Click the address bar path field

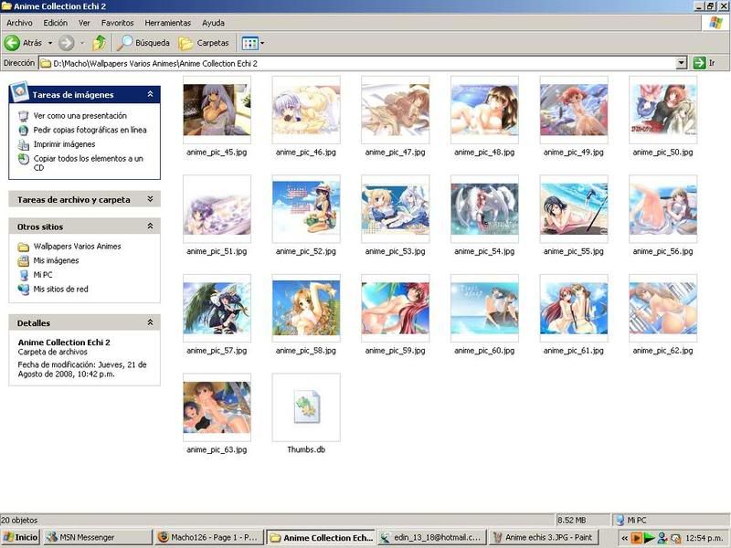point(357,63)
